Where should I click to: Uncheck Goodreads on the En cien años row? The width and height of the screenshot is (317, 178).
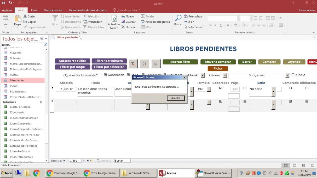click(221, 88)
